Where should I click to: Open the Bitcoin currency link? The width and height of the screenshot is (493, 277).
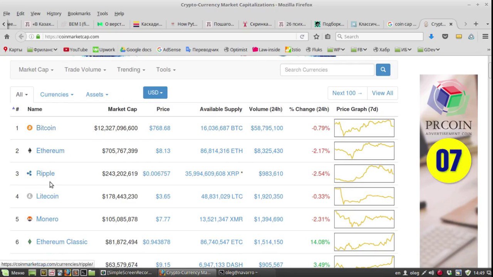coord(46,128)
